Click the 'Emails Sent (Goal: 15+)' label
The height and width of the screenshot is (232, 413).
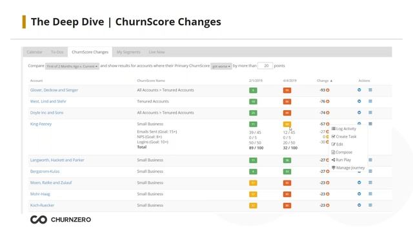pyautogui.click(x=157, y=131)
